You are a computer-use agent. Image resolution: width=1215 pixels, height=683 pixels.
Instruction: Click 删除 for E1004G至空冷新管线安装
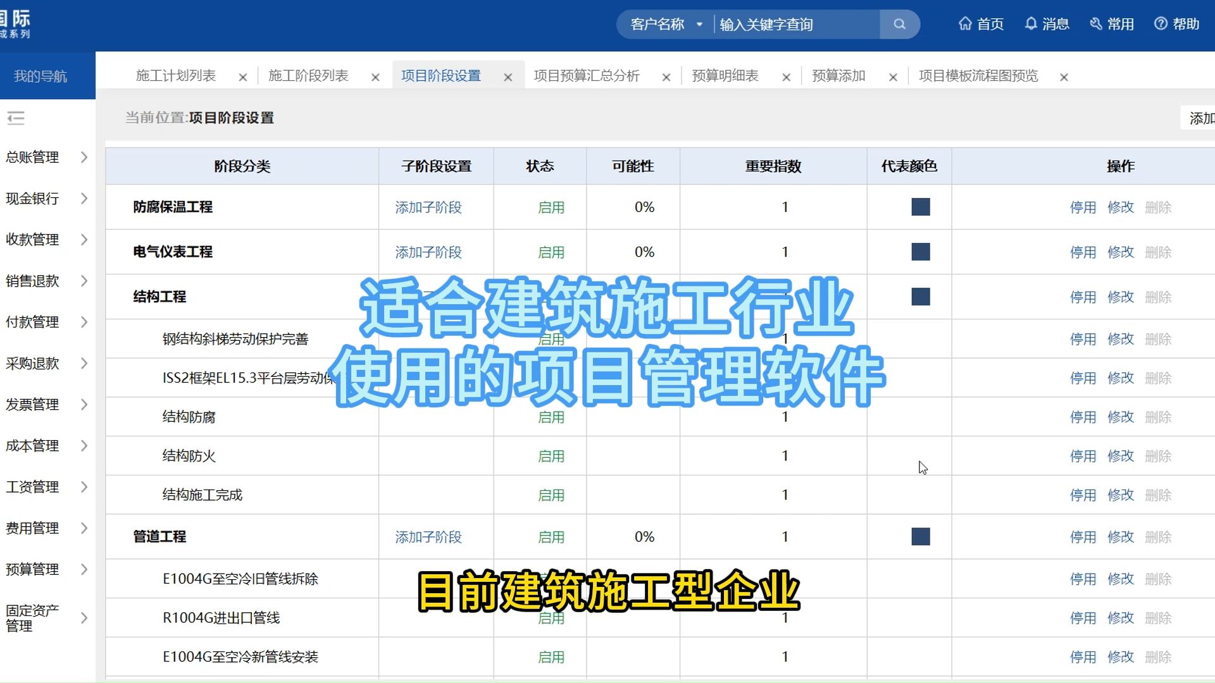[x=1159, y=657]
